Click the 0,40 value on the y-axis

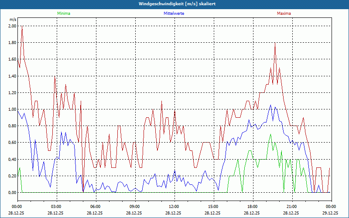[x=12, y=159]
